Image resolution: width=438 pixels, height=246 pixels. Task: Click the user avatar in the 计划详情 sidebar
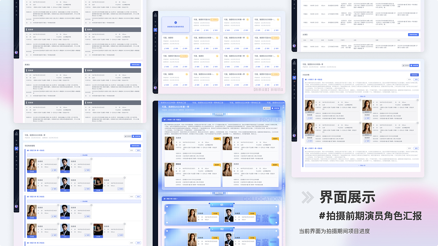[x=294, y=135]
